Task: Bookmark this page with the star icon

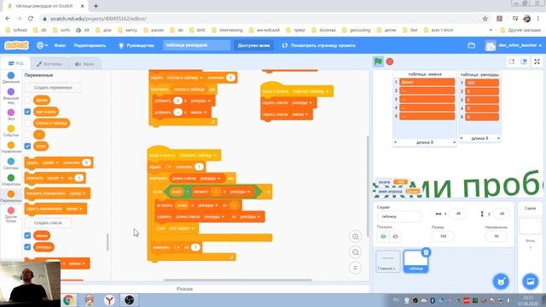Action: tap(485, 19)
